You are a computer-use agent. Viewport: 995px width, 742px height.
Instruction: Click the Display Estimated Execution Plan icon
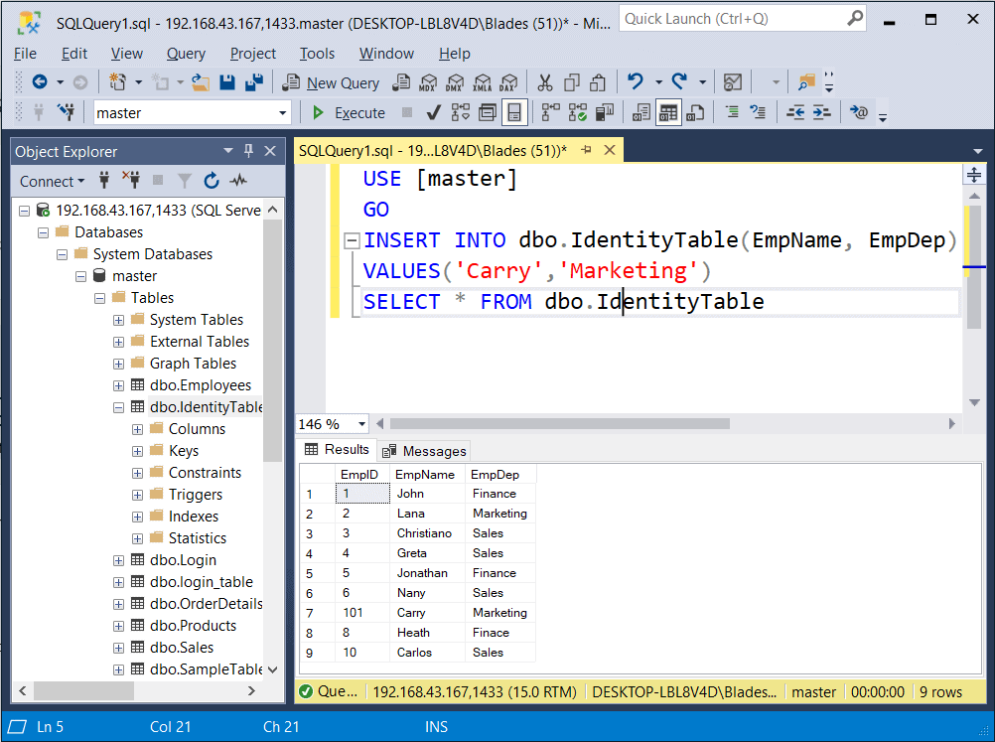pos(460,112)
